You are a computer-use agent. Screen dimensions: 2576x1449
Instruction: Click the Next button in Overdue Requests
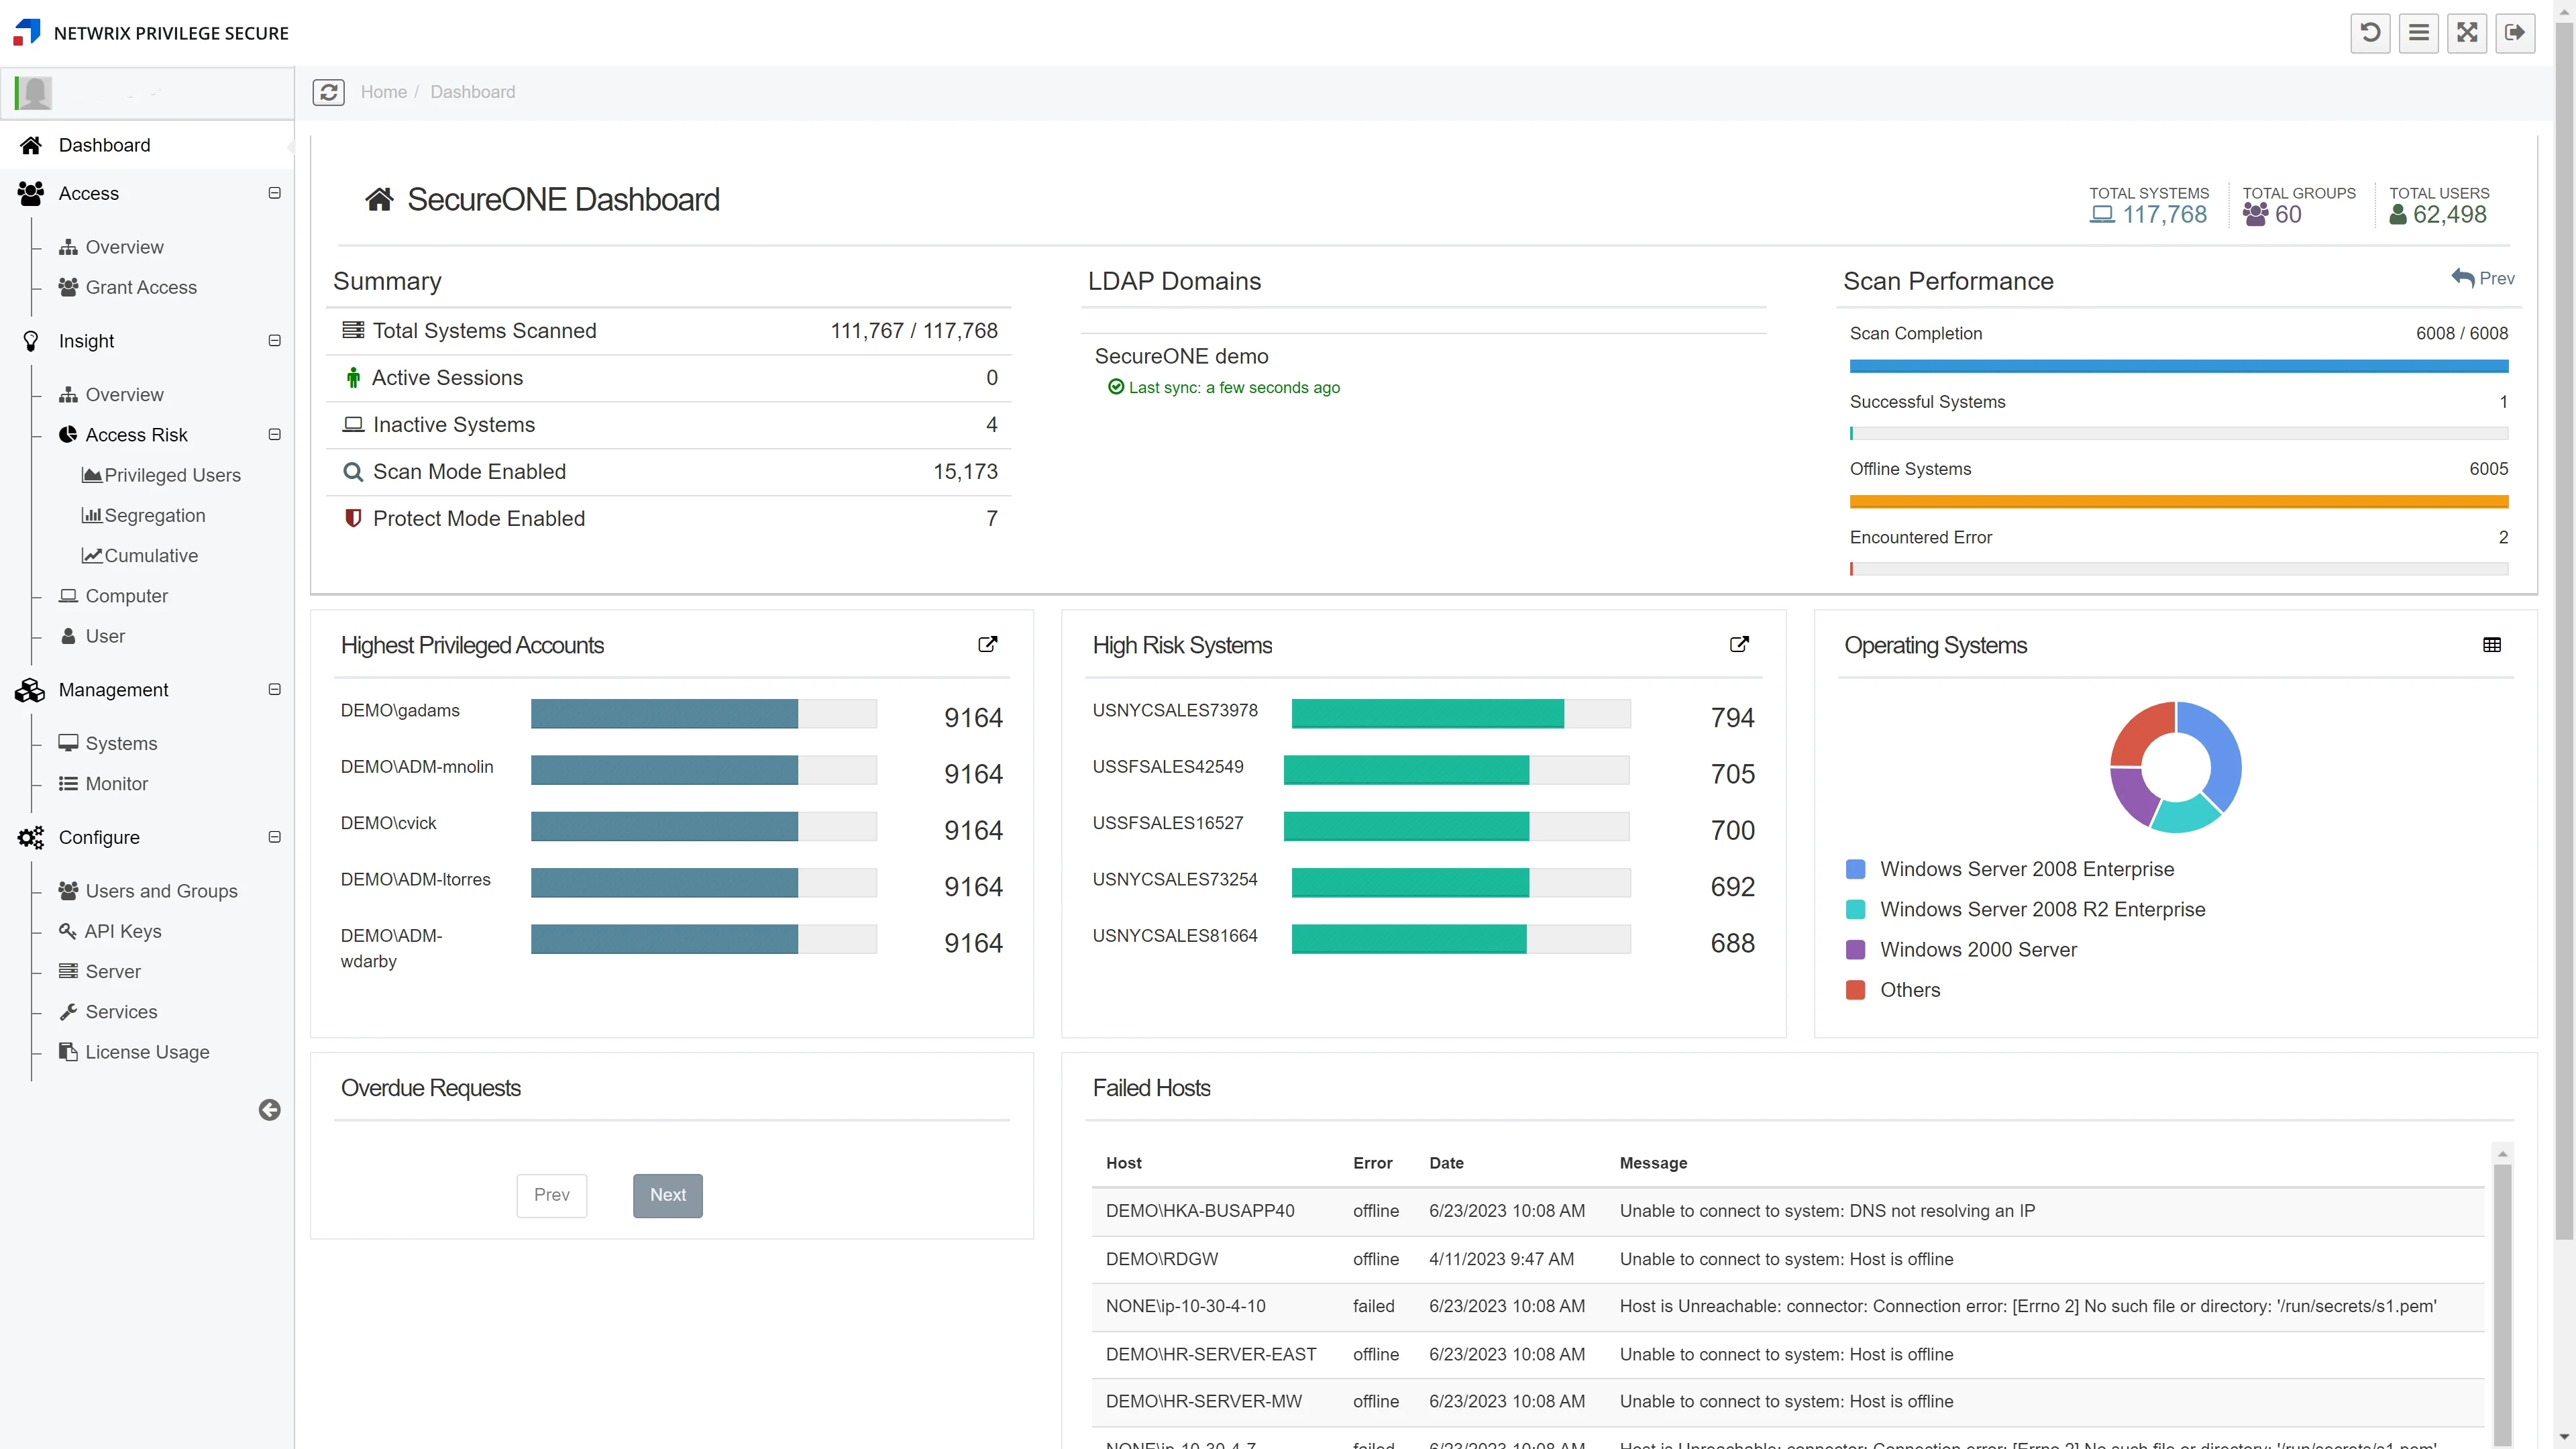(x=668, y=1195)
